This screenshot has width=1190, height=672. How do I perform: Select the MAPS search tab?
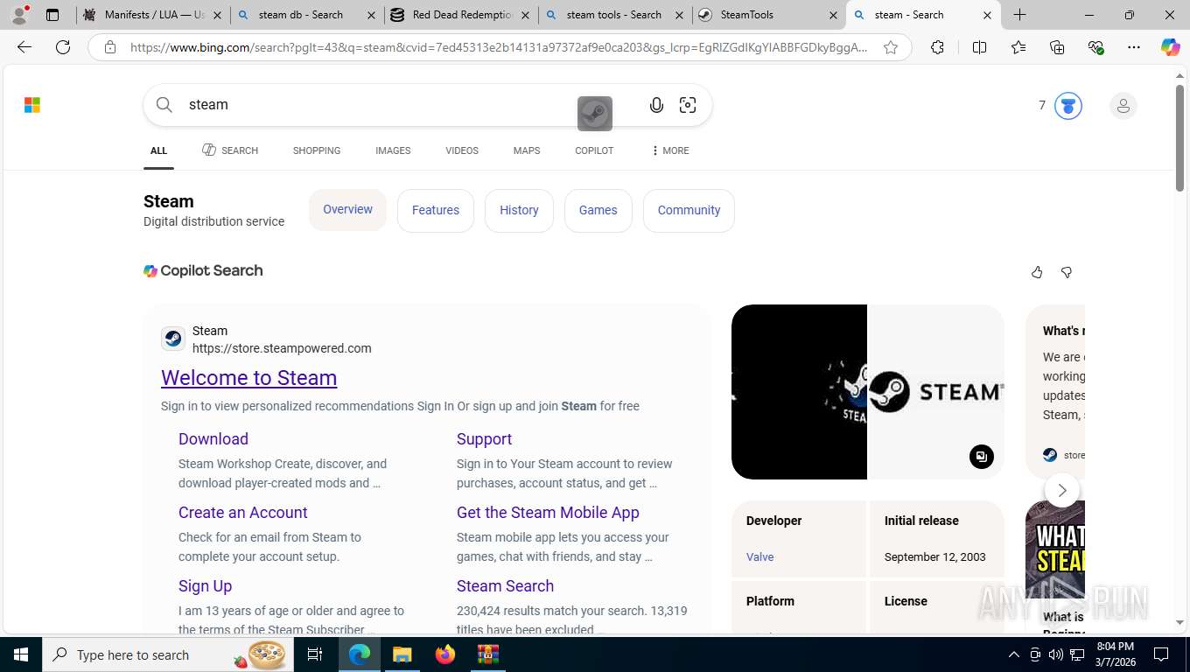(x=527, y=150)
